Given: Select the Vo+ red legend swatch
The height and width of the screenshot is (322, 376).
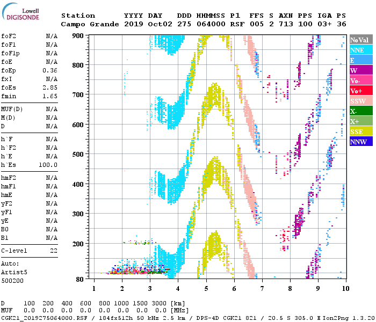Looking at the screenshot, I should point(361,91).
